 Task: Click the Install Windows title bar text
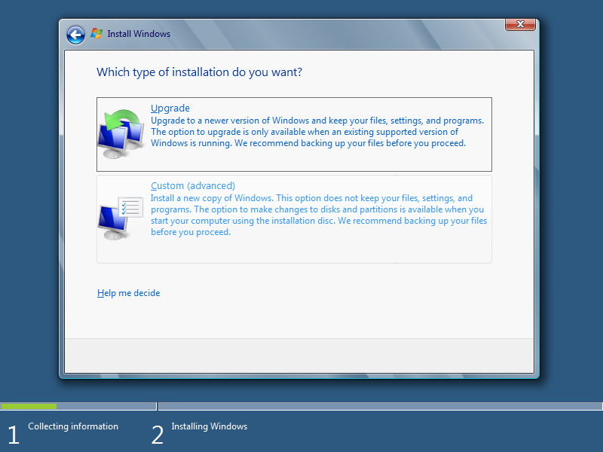pos(139,33)
